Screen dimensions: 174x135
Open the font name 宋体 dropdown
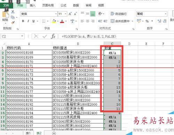click(x=56, y=14)
